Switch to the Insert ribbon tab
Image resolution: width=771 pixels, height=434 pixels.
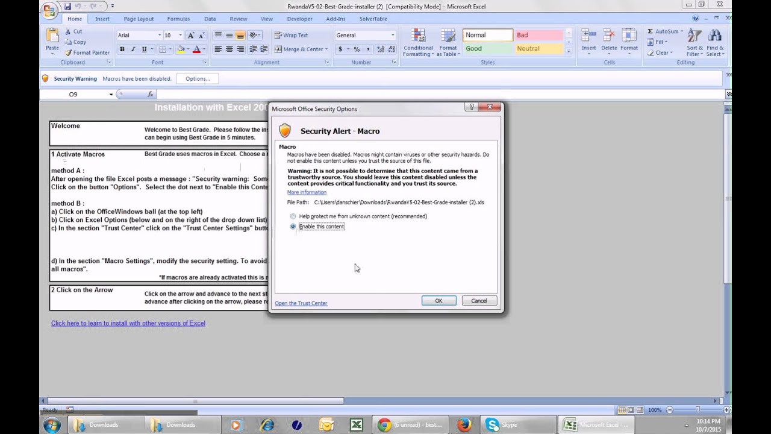pyautogui.click(x=102, y=19)
